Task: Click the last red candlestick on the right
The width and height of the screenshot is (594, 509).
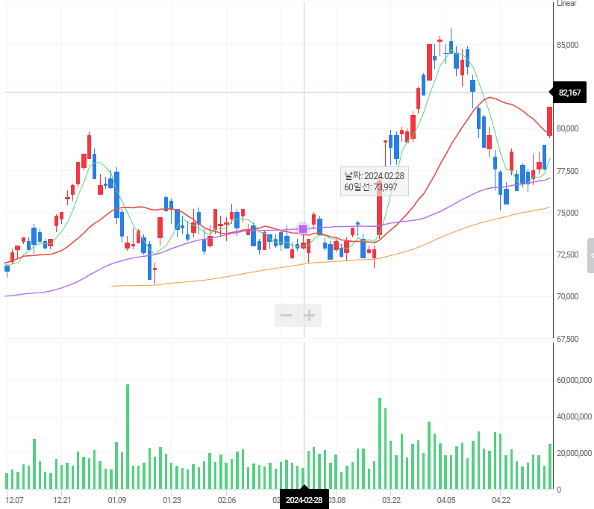Action: [549, 122]
